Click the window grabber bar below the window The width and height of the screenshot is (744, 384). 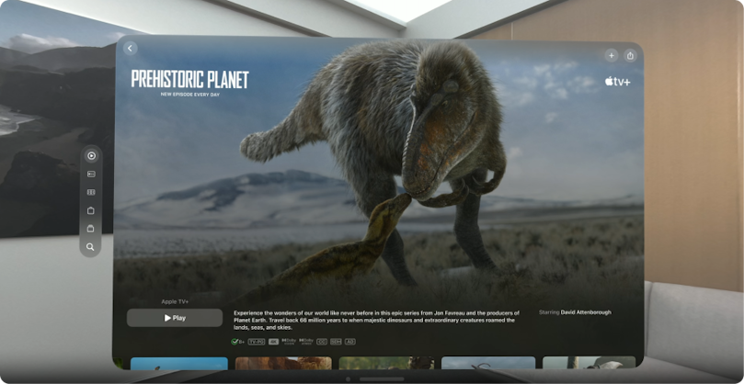[x=382, y=378]
